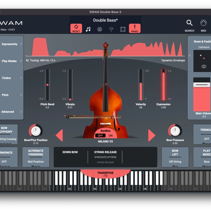
Task: Click the square frame icon near Panic
Action: pos(123,29)
